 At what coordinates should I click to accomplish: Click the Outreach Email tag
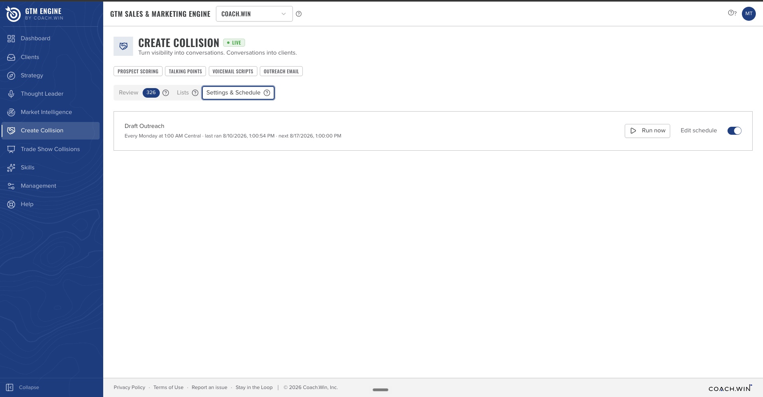pyautogui.click(x=281, y=71)
